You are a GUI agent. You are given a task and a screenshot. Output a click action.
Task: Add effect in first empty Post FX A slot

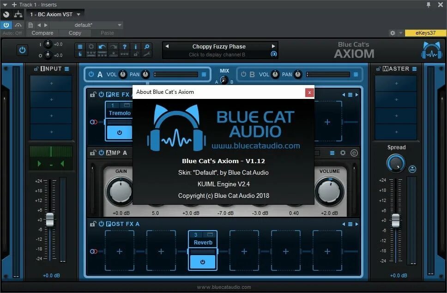(x=120, y=251)
